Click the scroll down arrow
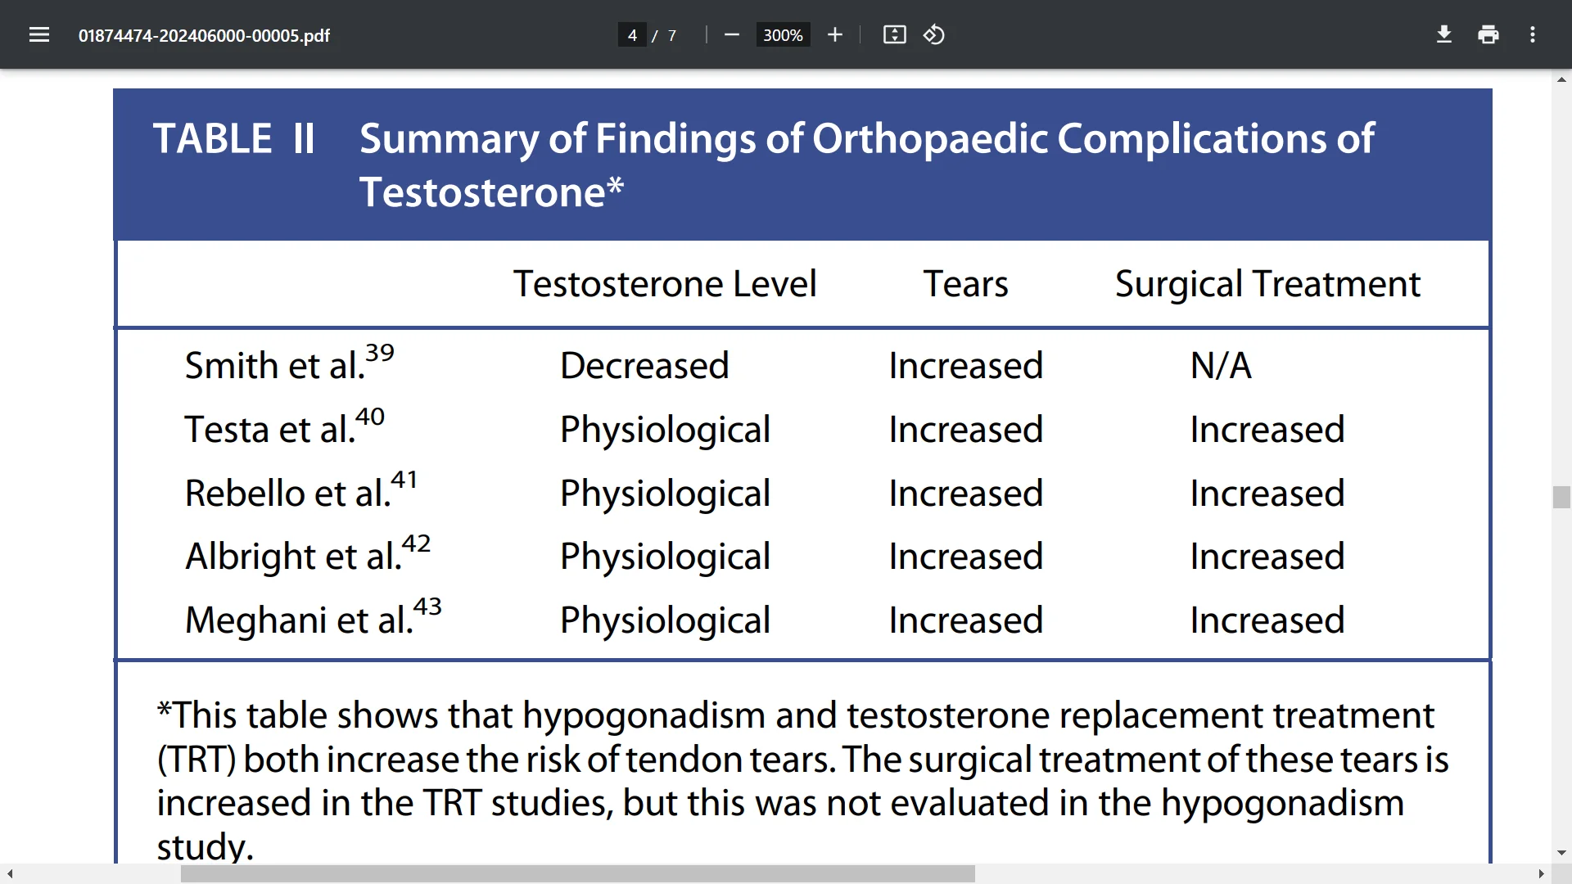Image resolution: width=1572 pixels, height=884 pixels. coord(1561,853)
